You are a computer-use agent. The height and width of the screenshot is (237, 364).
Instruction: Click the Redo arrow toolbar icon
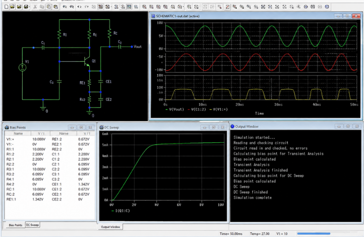point(86,7)
